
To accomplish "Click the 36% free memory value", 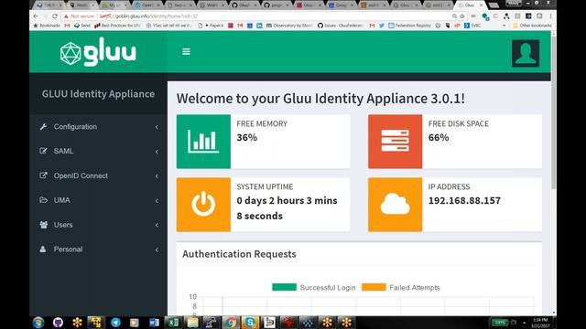I will [247, 138].
